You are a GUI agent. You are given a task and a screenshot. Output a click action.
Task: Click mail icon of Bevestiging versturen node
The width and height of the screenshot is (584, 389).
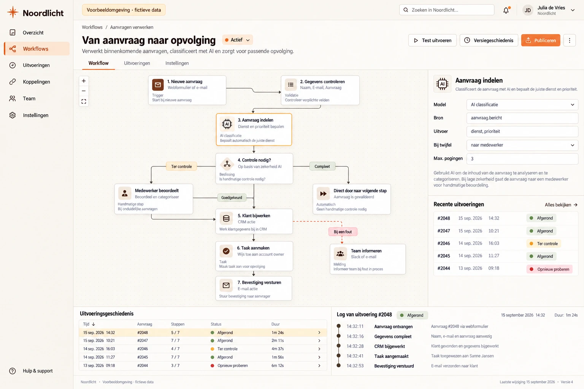tap(226, 285)
